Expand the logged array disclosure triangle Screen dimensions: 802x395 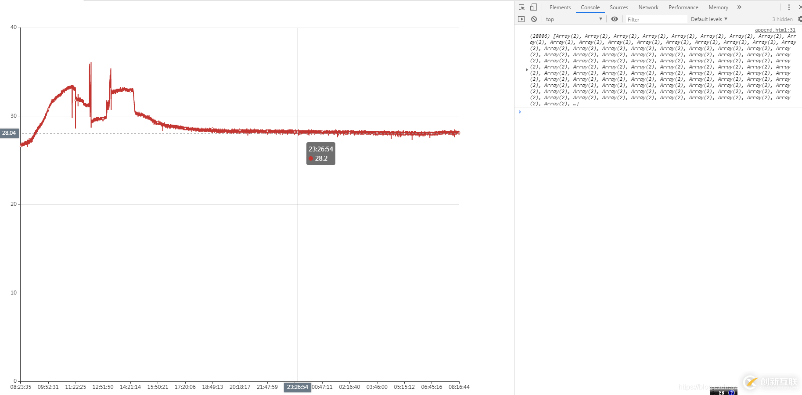coord(527,70)
